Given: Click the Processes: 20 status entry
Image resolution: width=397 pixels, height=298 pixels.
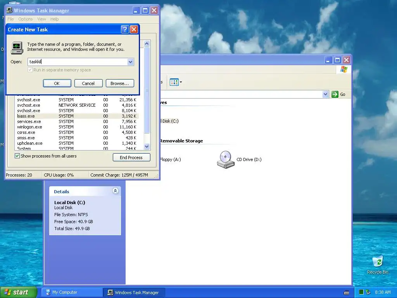Looking at the screenshot, I should 19,175.
